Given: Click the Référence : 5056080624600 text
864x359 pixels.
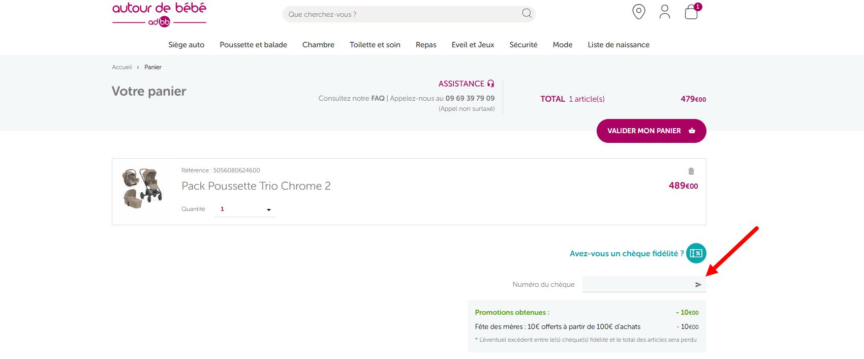Looking at the screenshot, I should 221,170.
